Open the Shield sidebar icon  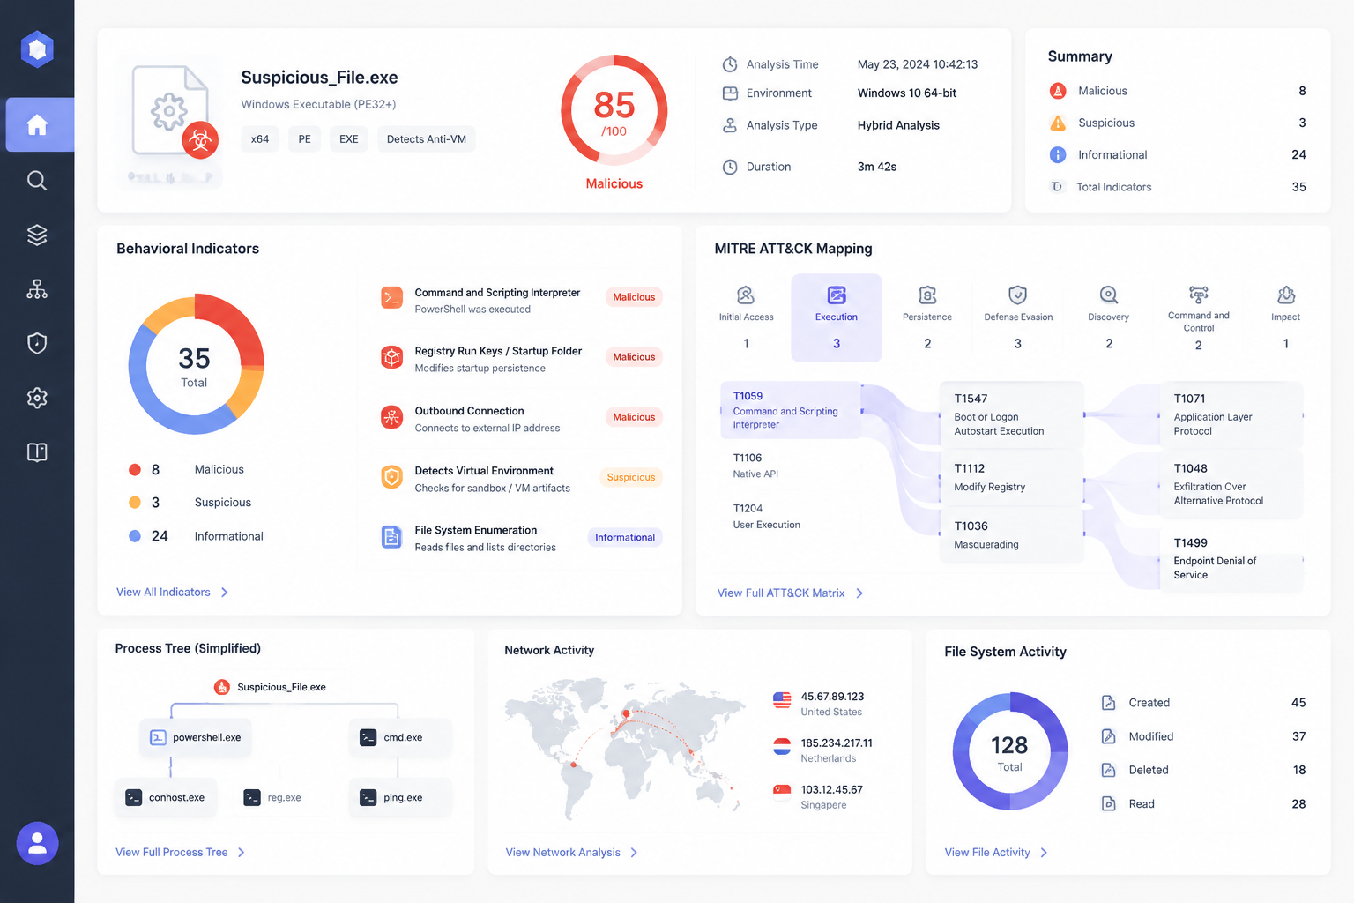click(x=37, y=343)
